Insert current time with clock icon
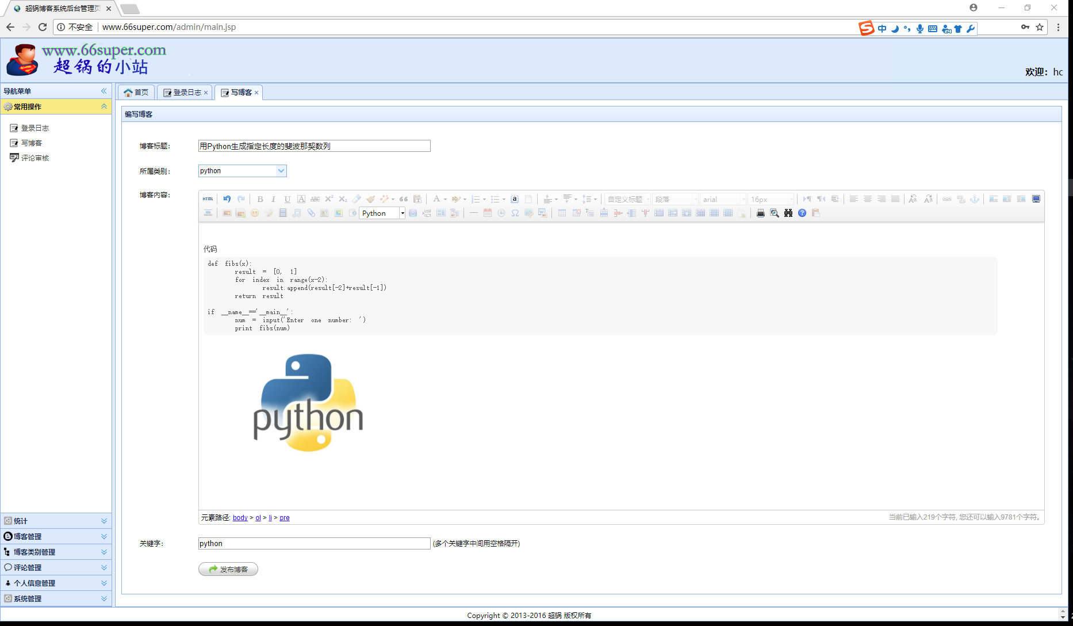Screen dimensions: 1073x626 point(501,213)
